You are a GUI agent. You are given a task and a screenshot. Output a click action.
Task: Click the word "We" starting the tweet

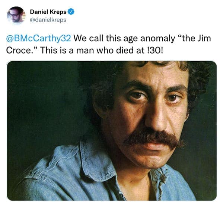tap(80, 39)
